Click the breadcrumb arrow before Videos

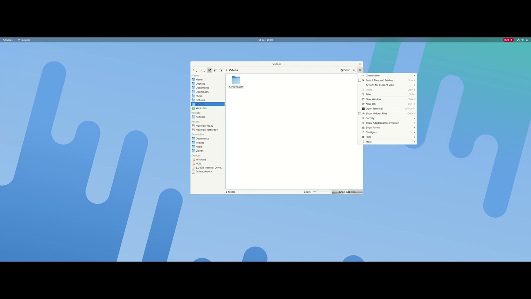pos(227,70)
